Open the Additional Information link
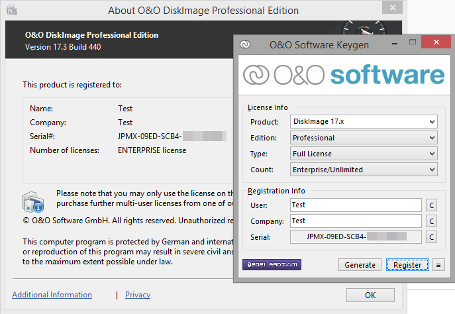This screenshot has width=455, height=314. tap(52, 295)
